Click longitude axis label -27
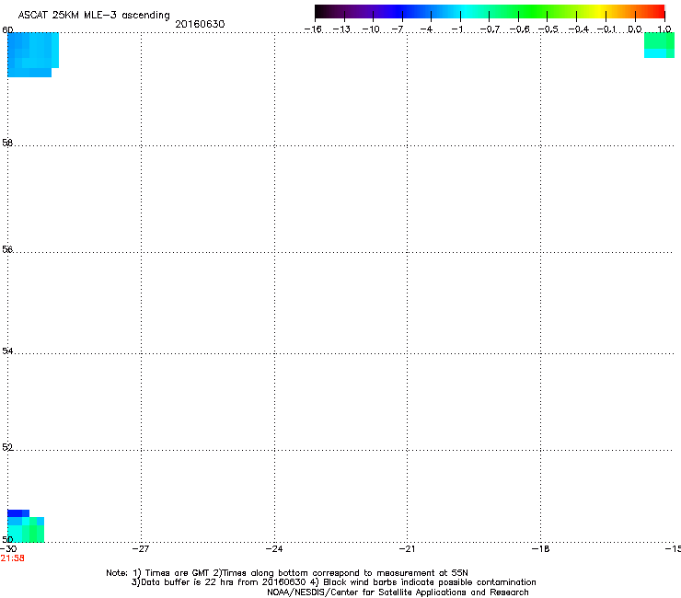This screenshot has width=681, height=598. (141, 549)
